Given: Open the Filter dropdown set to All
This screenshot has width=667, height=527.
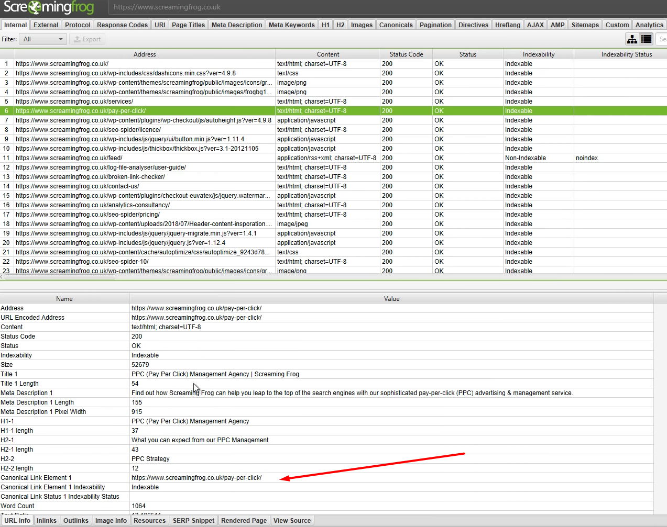Looking at the screenshot, I should click(x=43, y=39).
